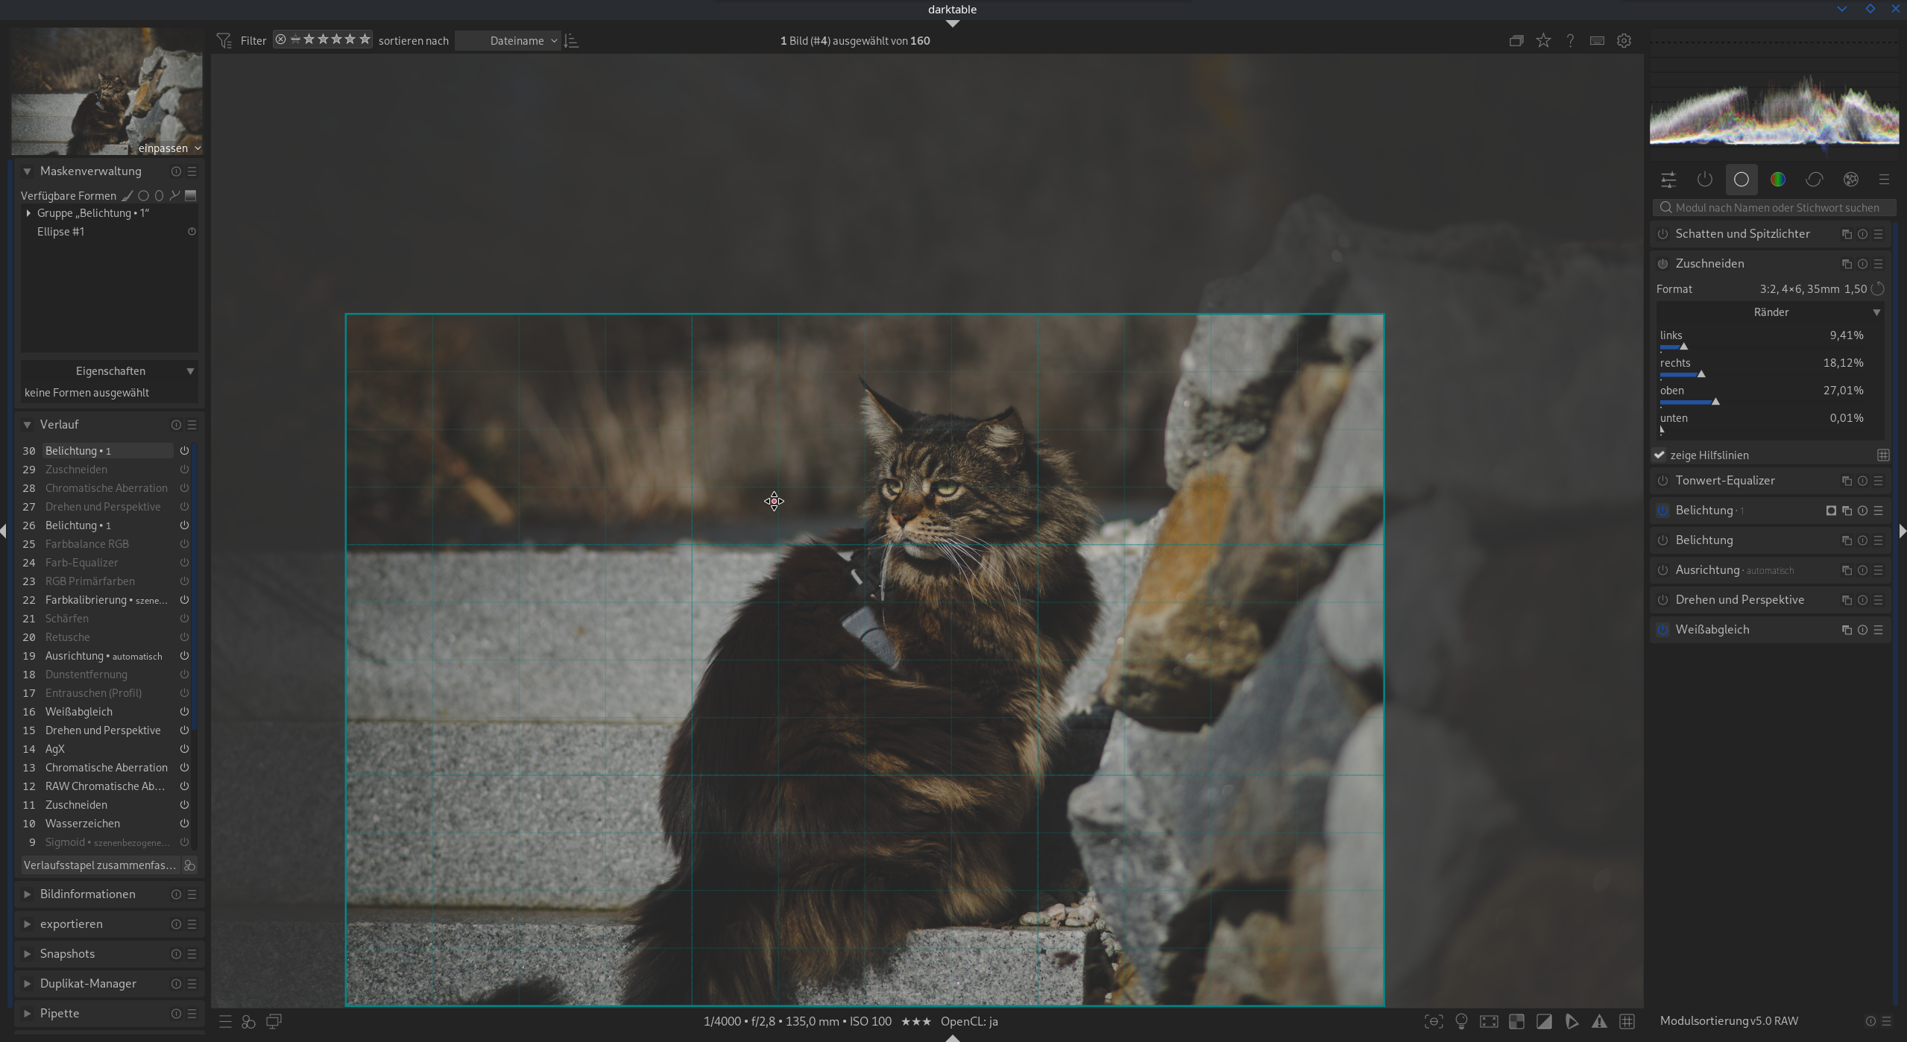Add an ellipse shape in Maskenverwaltung
1907x1042 pixels.
click(159, 196)
